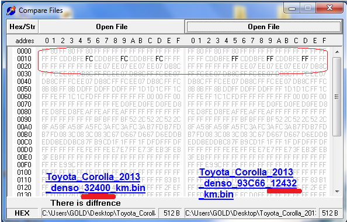347x222 pixels.
Task: Click the vertical scrollbar thumb
Action: pos(337,97)
